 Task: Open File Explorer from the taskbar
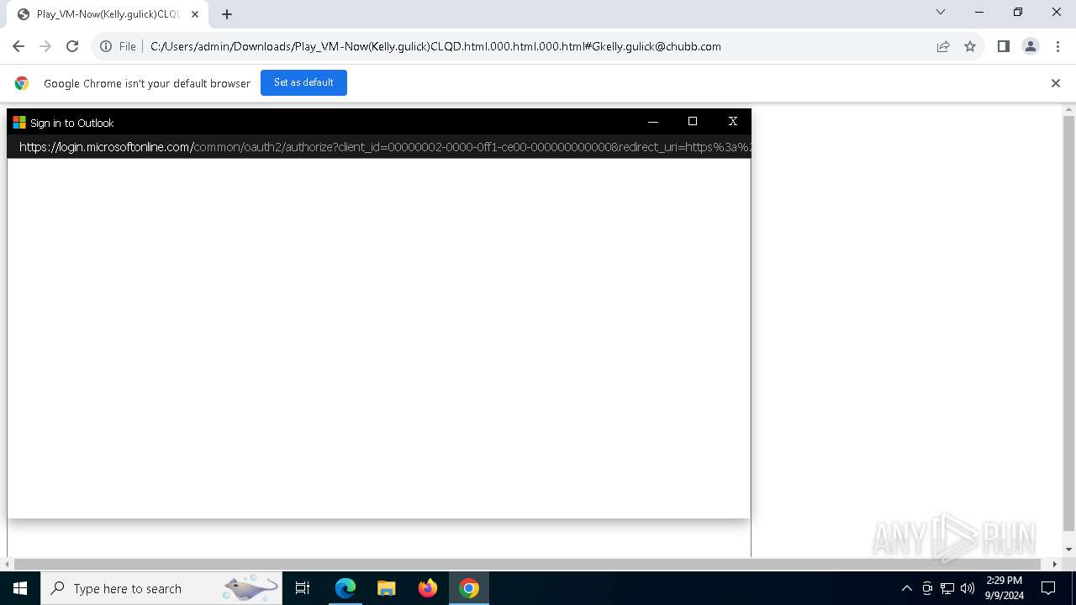pyautogui.click(x=387, y=588)
